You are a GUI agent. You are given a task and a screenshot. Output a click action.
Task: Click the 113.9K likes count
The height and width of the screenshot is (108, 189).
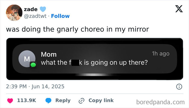tap(26, 100)
